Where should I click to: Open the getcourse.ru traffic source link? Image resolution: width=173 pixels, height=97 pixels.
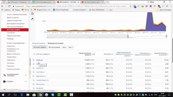[41, 76]
